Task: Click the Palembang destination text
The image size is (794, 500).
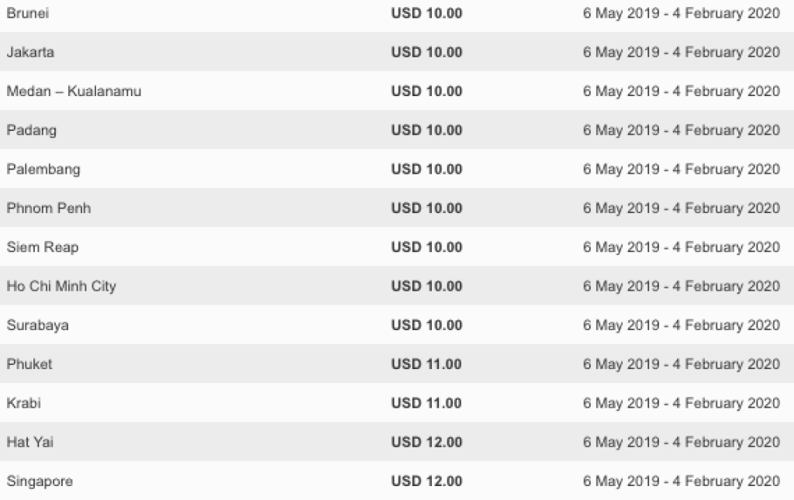Action: [x=43, y=169]
